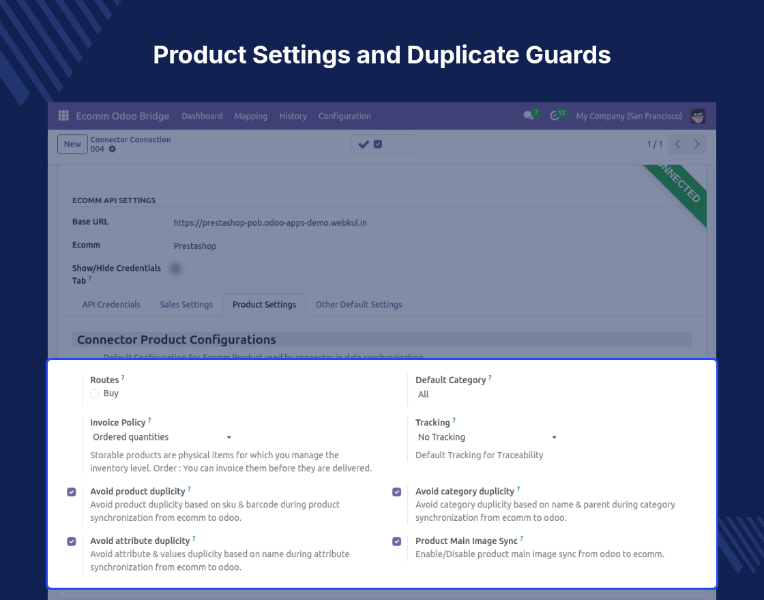Switch to Other Default Settings tab
The width and height of the screenshot is (764, 600).
tap(359, 304)
